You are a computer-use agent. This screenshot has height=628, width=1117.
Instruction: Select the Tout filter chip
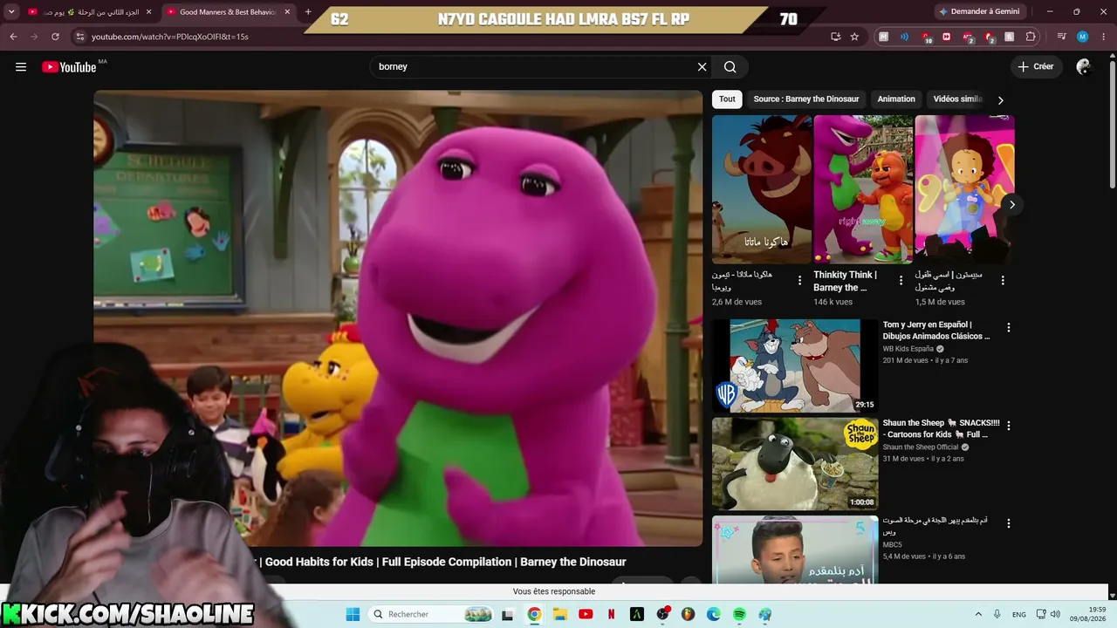(x=727, y=99)
